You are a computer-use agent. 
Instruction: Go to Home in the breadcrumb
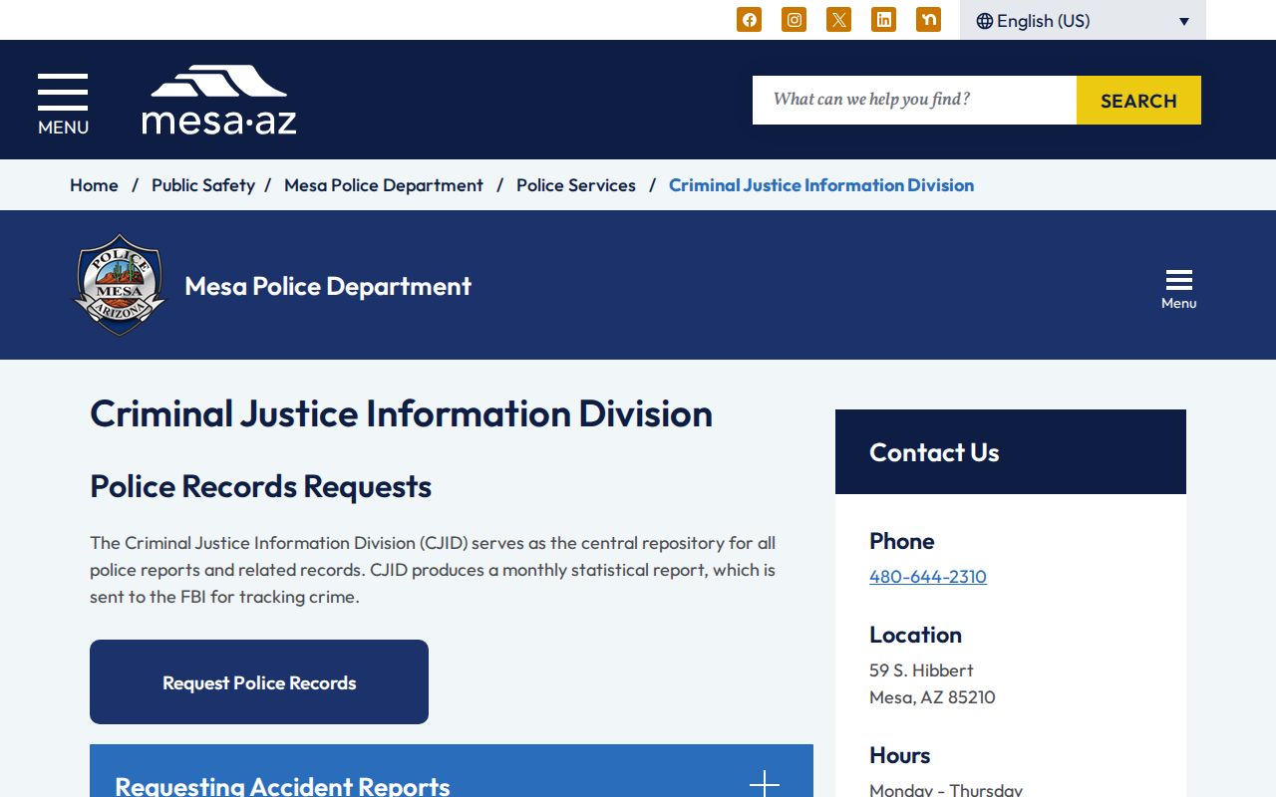coord(94,185)
